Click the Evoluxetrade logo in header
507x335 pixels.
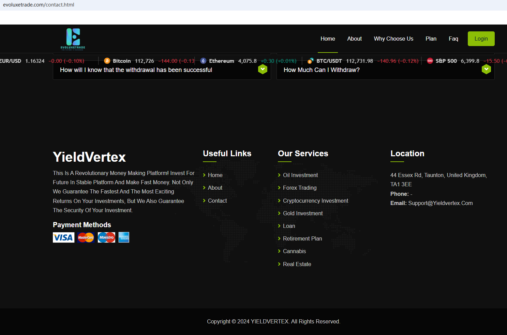[73, 39]
